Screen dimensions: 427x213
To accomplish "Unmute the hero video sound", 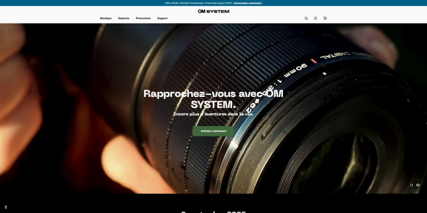I will (x=418, y=185).
